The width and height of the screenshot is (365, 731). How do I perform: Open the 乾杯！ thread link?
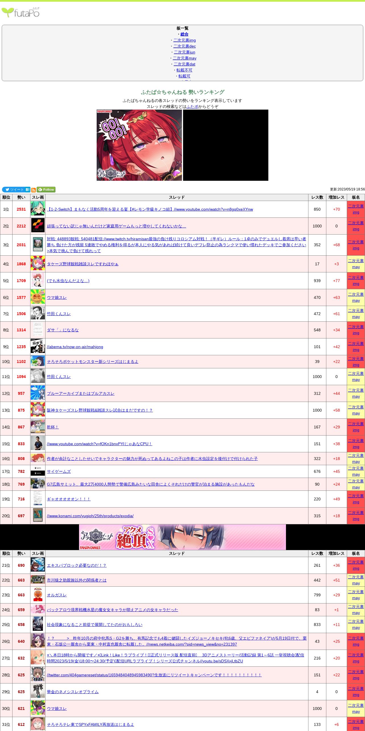[x=53, y=427]
